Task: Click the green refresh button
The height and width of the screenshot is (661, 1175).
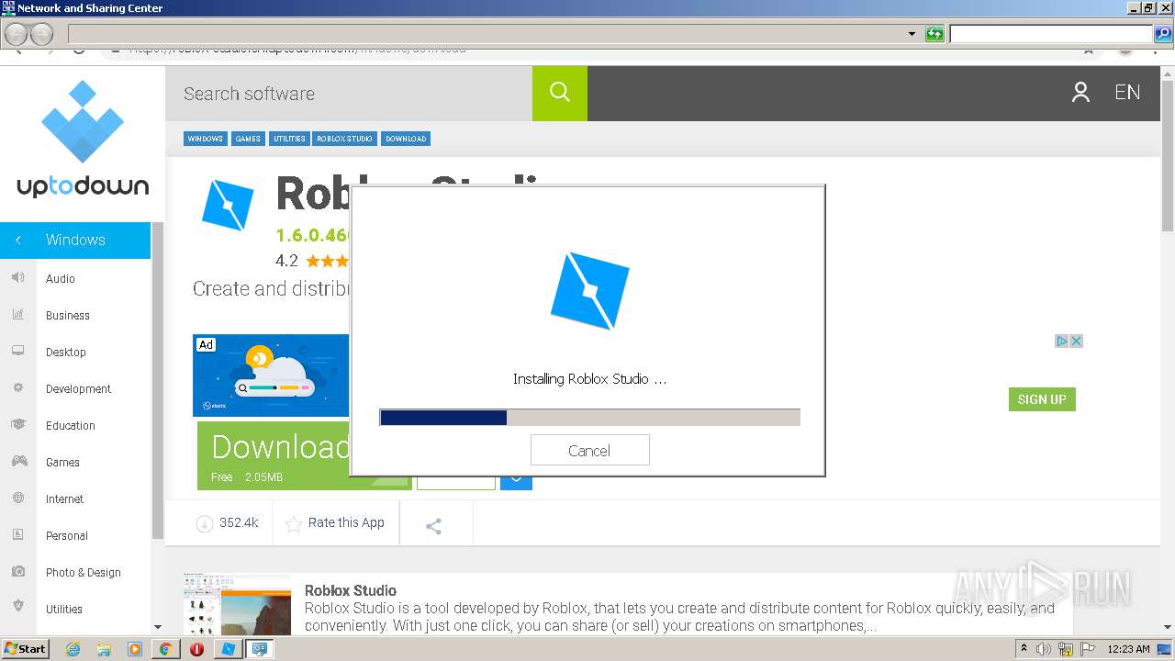Action: [x=934, y=34]
